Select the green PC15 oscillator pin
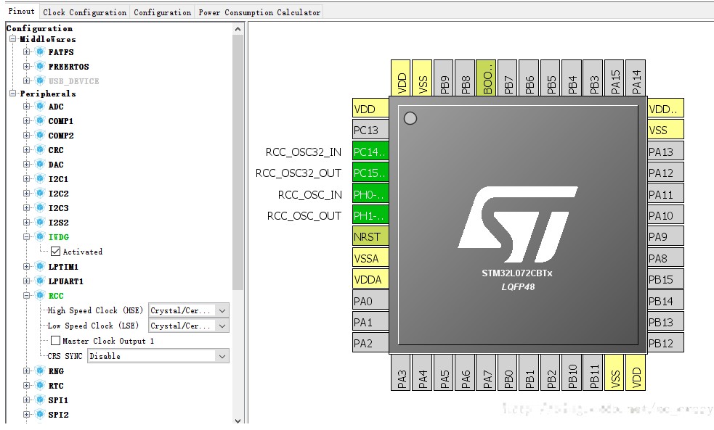Screen dimensions: 714x430 [370, 173]
